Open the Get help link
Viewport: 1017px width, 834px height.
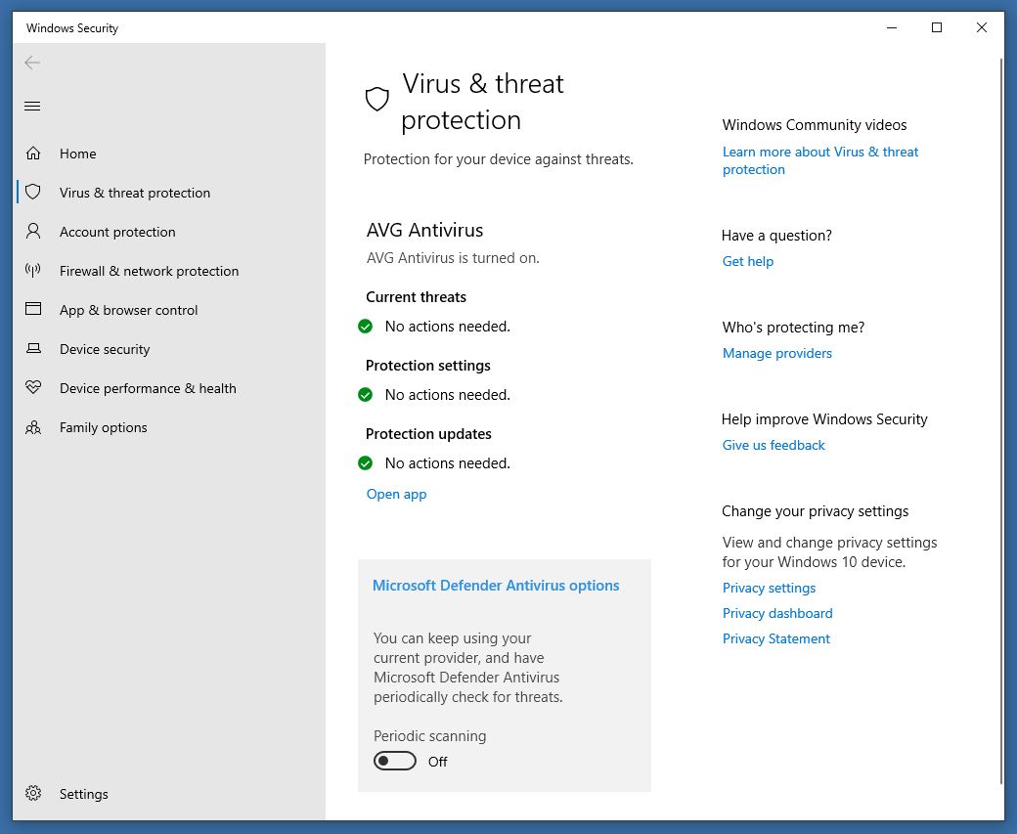(x=747, y=261)
